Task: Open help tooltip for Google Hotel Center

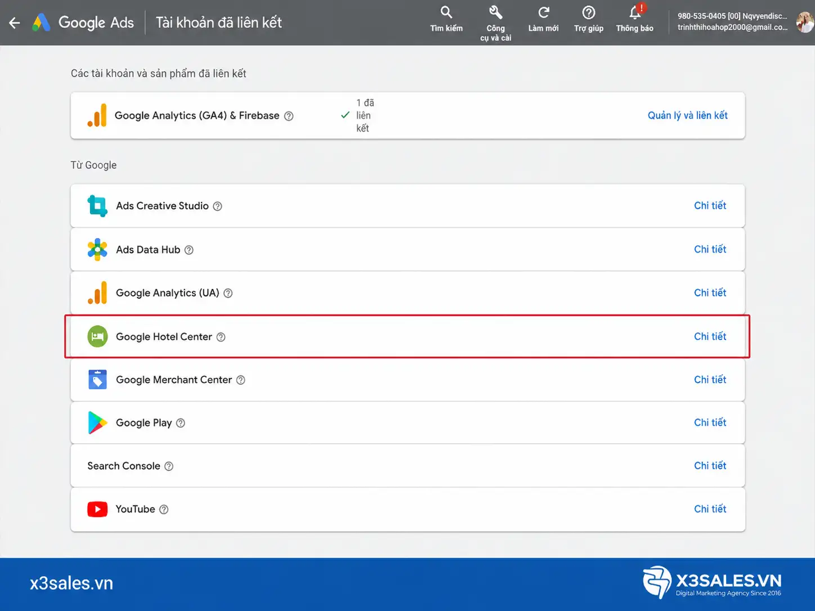Action: pos(221,337)
